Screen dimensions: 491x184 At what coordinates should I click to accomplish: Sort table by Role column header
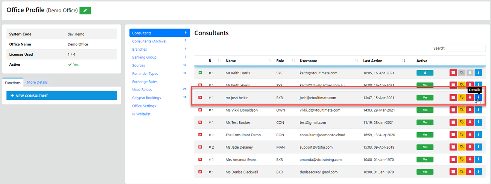[280, 61]
